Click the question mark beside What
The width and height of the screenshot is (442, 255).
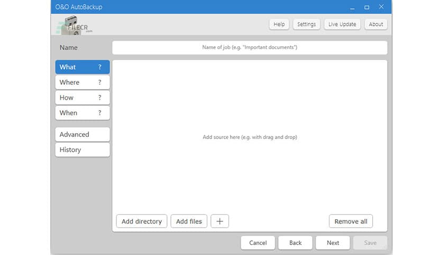point(100,67)
